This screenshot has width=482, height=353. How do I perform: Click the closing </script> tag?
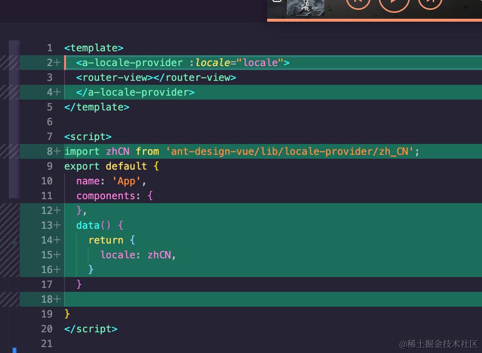pyautogui.click(x=91, y=329)
